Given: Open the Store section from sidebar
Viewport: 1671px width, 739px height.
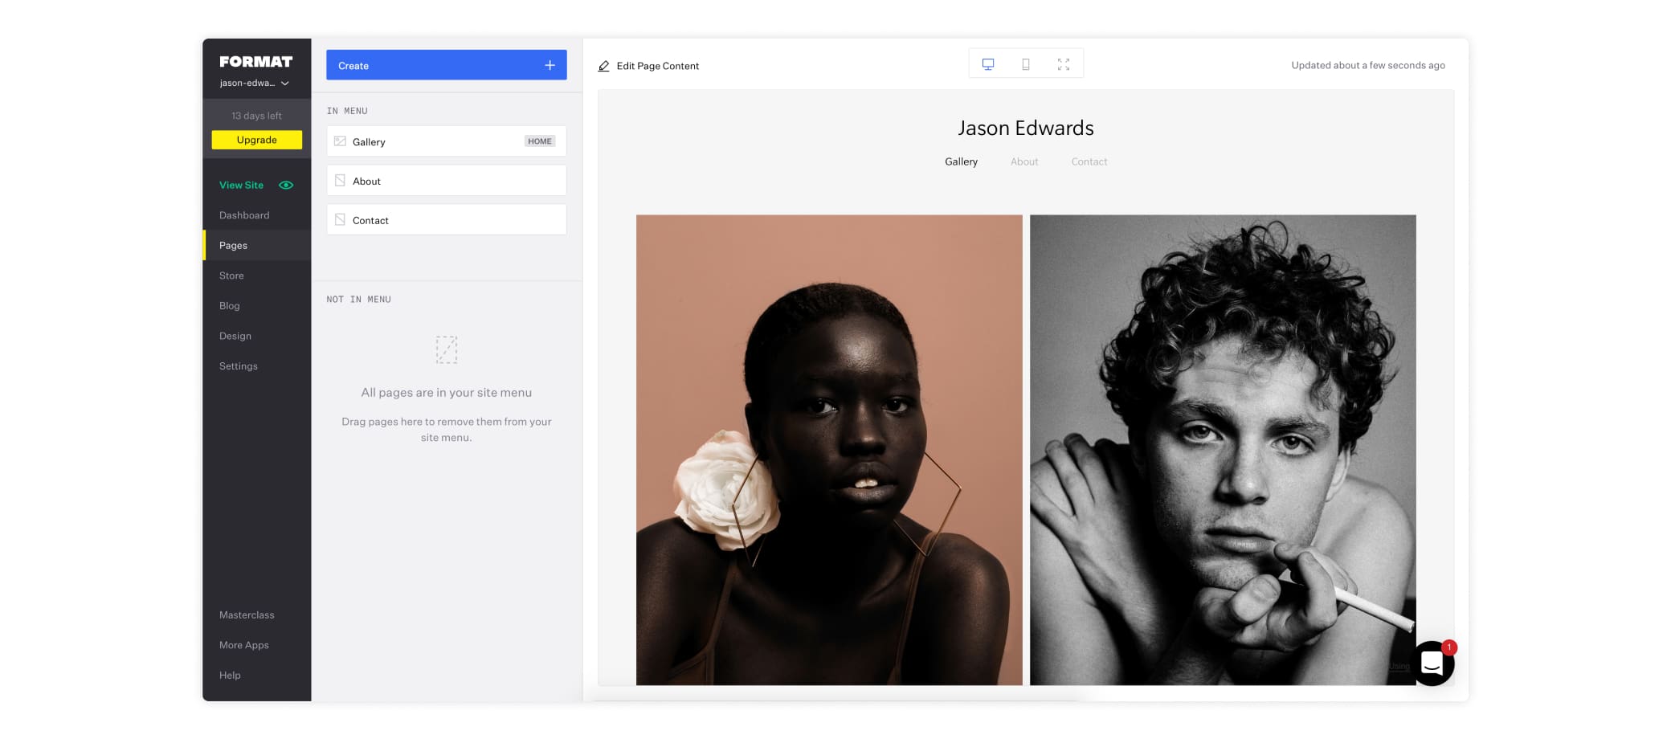Looking at the screenshot, I should tap(231, 275).
